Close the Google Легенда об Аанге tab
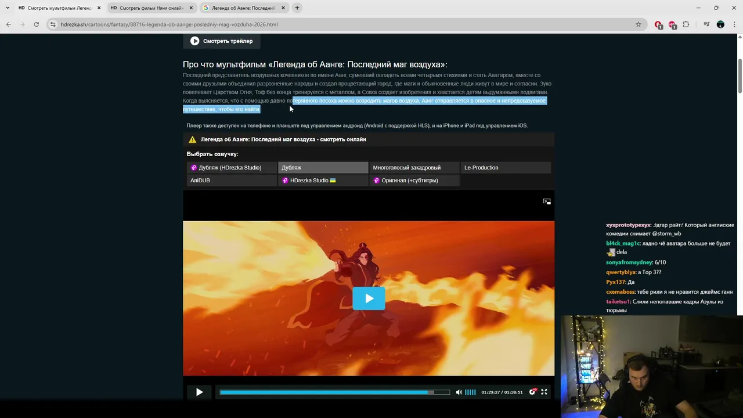Viewport: 743px width, 418px height. pos(283,8)
